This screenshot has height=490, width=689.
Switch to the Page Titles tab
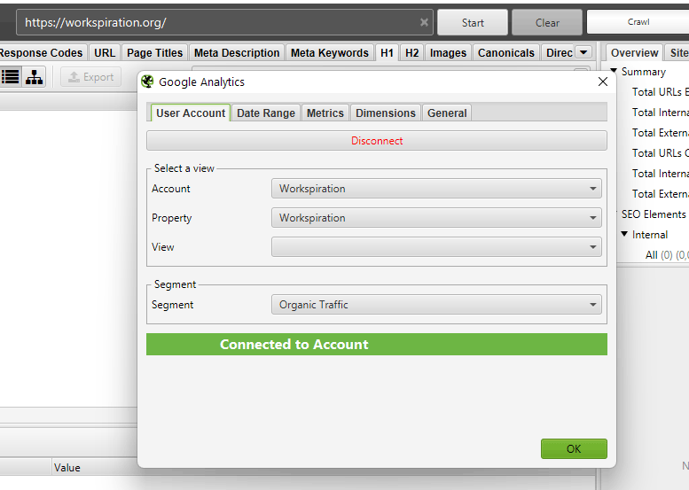[154, 52]
